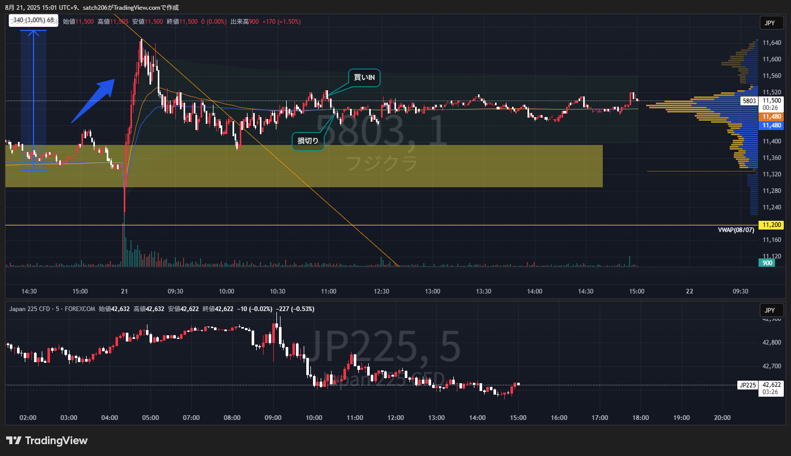The height and width of the screenshot is (456, 791).
Task: Click the green 900 volume label
Action: [x=767, y=263]
